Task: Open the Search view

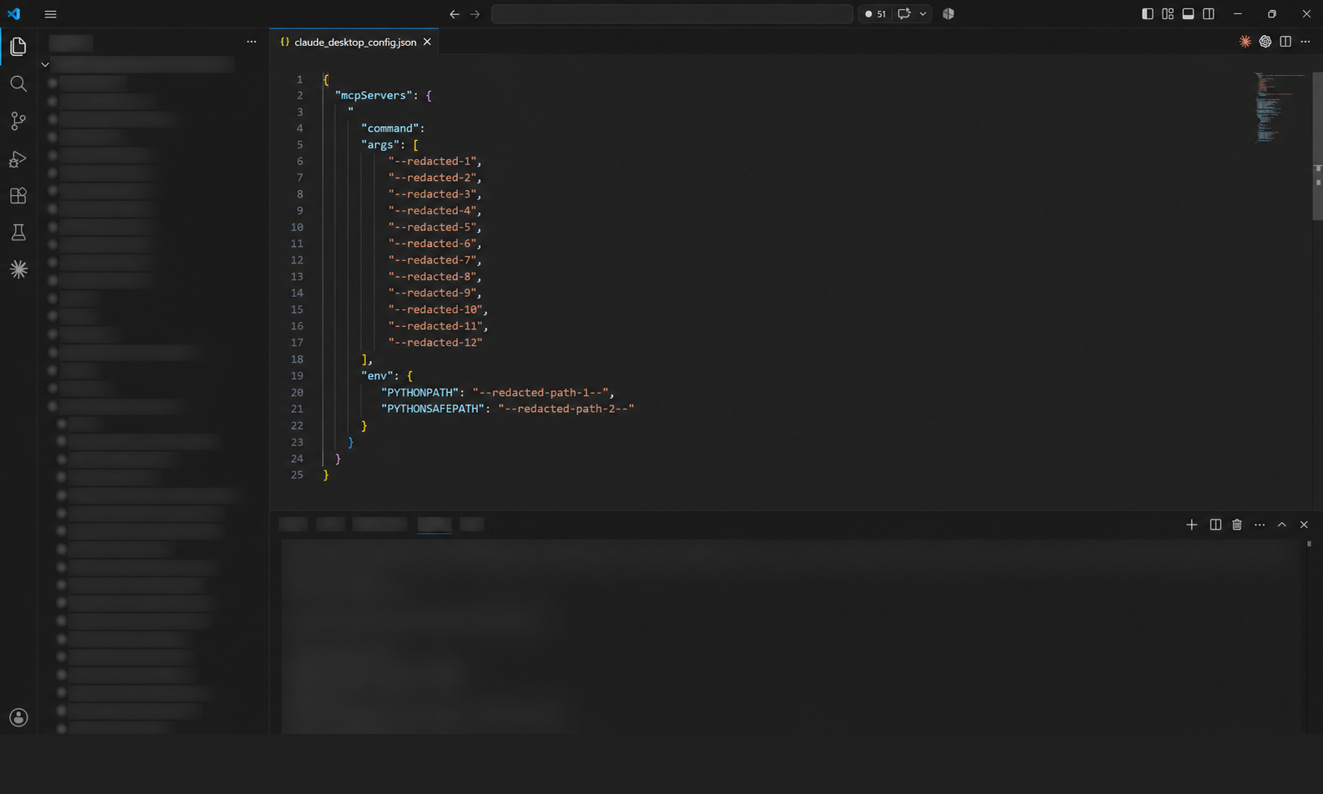Action: coord(18,84)
